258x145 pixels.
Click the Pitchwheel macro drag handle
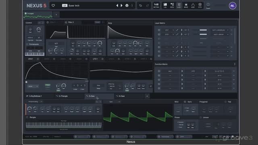[159, 137]
